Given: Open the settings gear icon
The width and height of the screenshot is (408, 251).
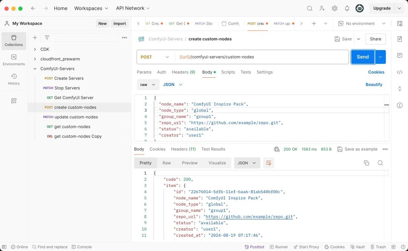Looking at the screenshot, I should pyautogui.click(x=335, y=8).
